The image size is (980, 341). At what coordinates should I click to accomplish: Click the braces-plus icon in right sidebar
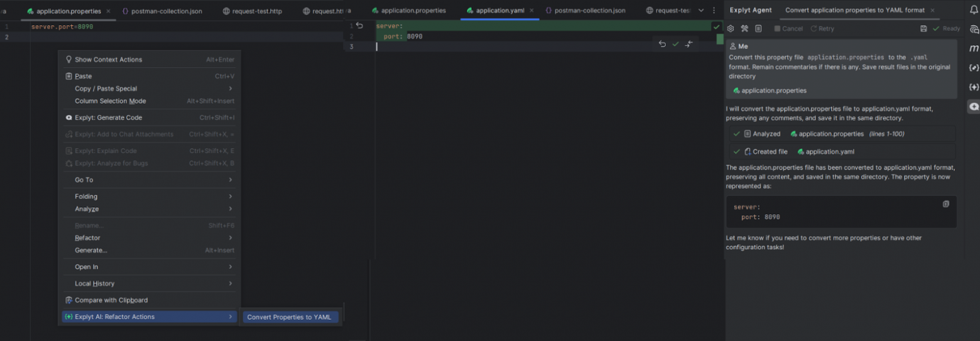974,87
